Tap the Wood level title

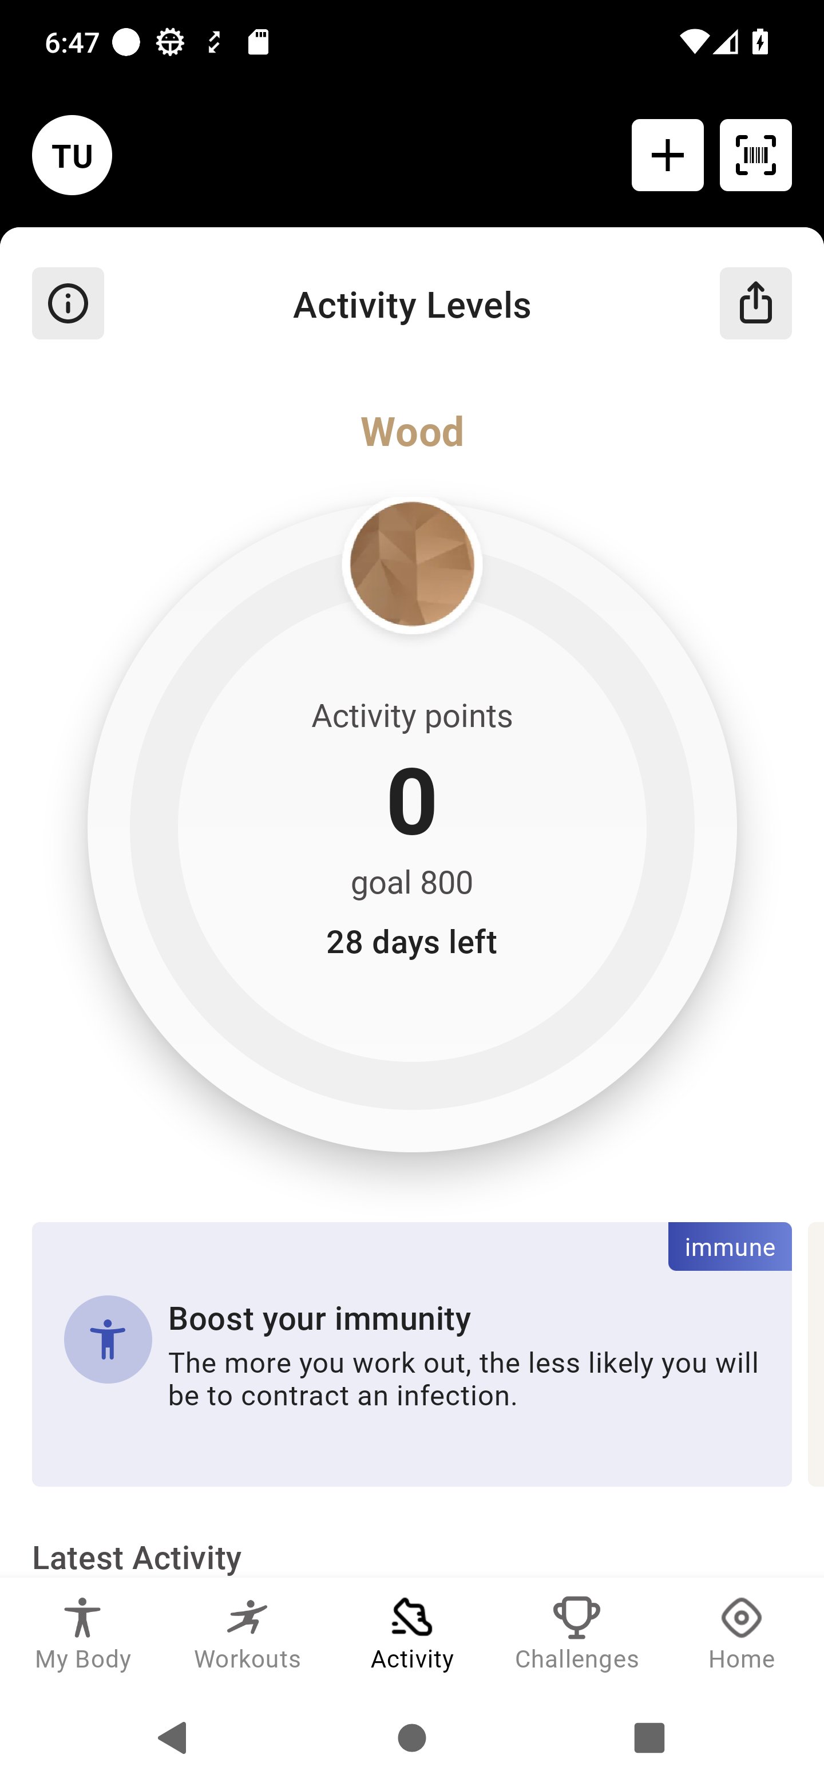[411, 432]
